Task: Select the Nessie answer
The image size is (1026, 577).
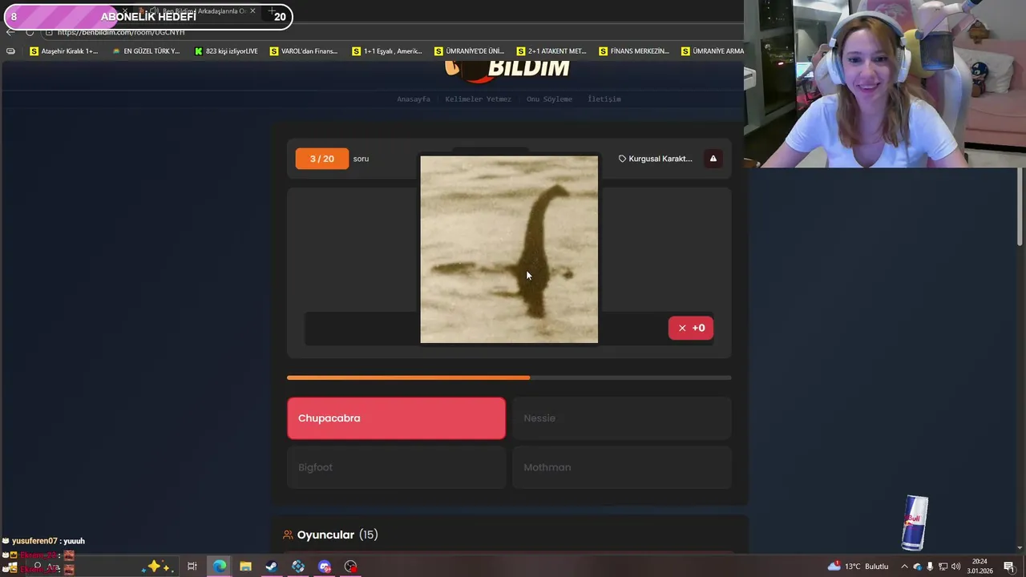Action: click(621, 418)
